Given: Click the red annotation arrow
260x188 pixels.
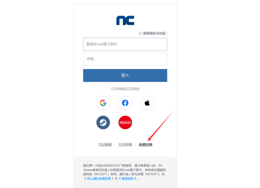Looking at the screenshot, I should (x=160, y=126).
